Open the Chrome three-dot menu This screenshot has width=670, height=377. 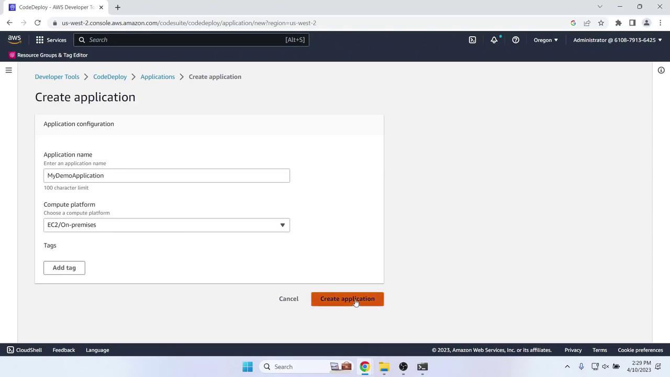pos(661,23)
